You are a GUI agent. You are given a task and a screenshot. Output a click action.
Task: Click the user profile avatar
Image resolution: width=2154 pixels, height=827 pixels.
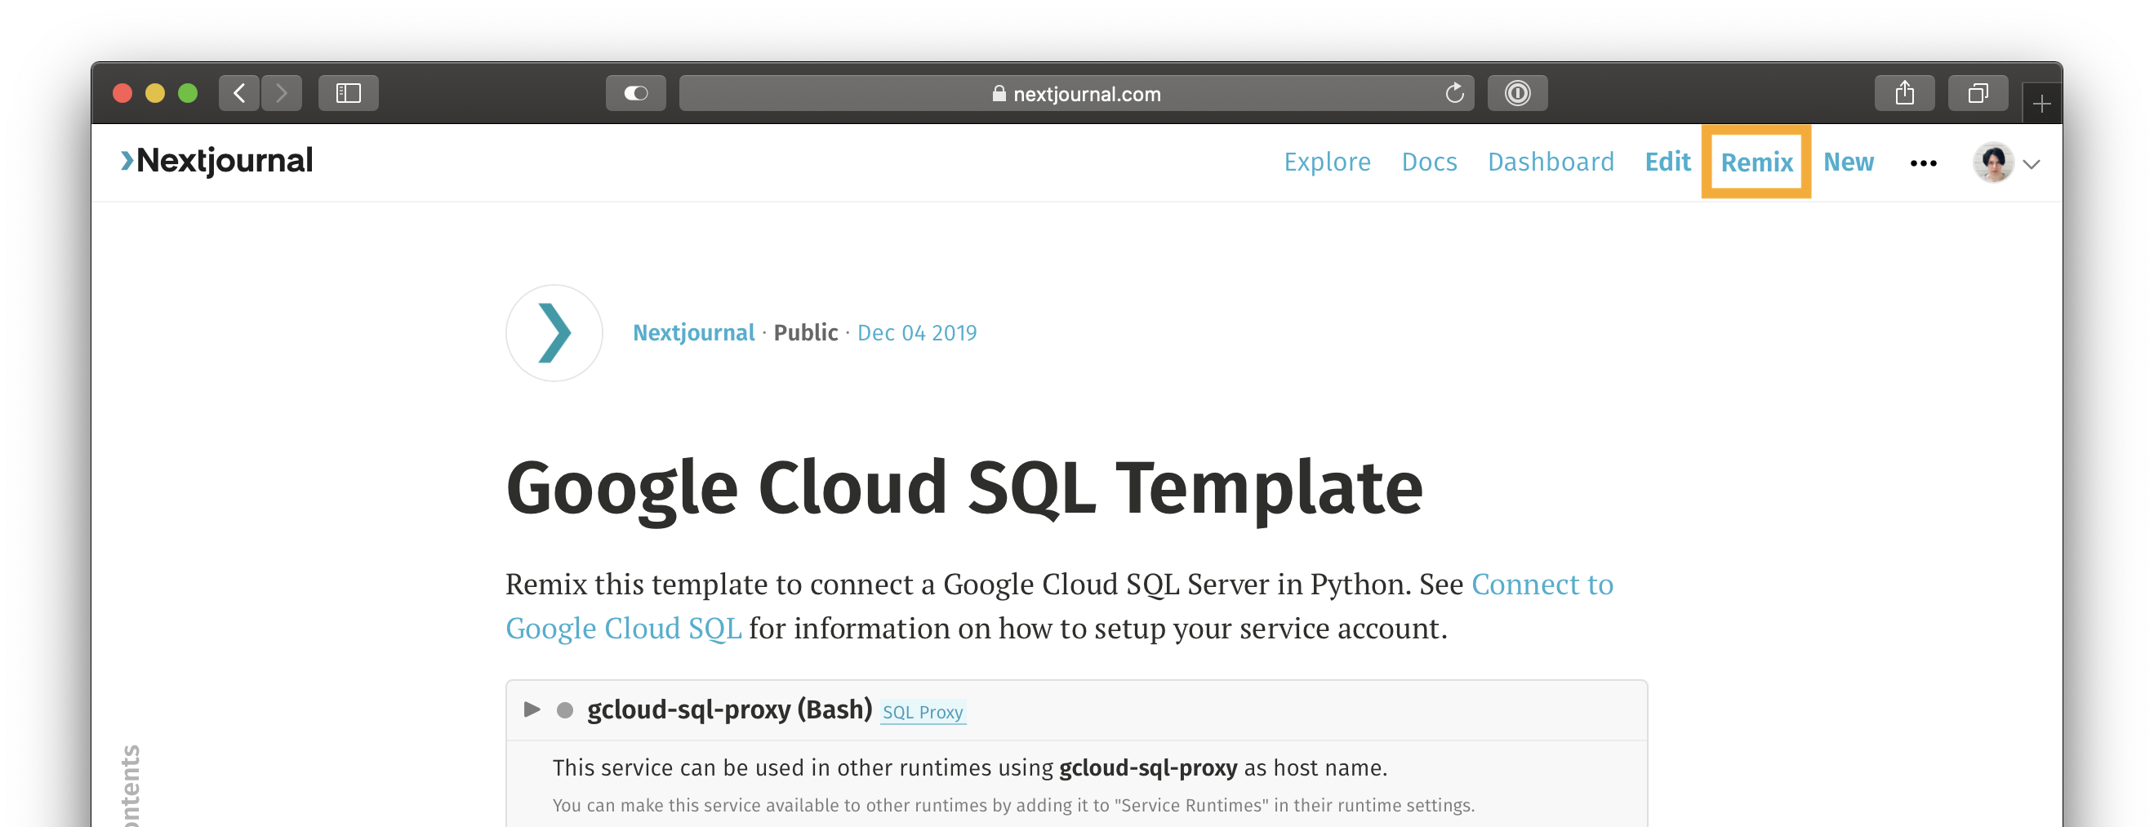(1993, 162)
